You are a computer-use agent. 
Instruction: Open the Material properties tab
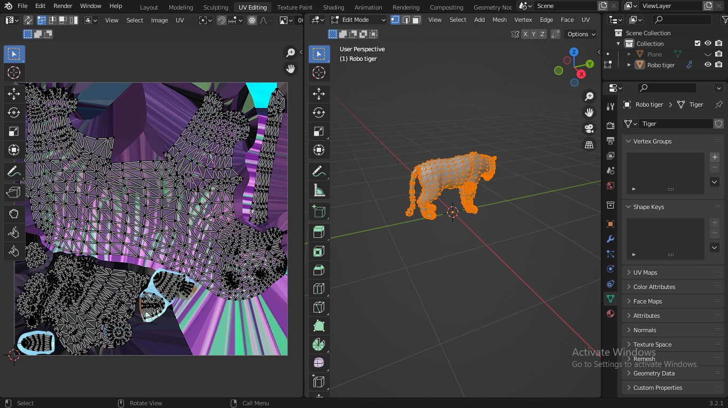pos(610,314)
